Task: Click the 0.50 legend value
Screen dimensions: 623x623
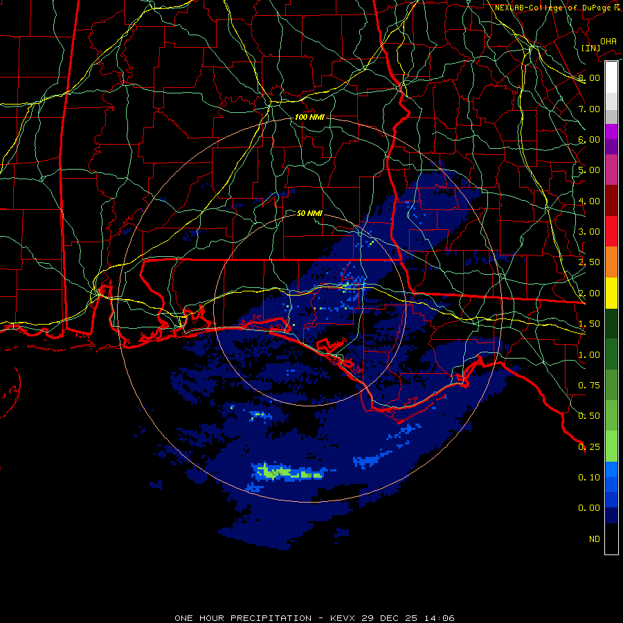Action: [x=589, y=416]
